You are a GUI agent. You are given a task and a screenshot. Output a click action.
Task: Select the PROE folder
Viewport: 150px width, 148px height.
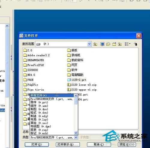tap(28, 80)
